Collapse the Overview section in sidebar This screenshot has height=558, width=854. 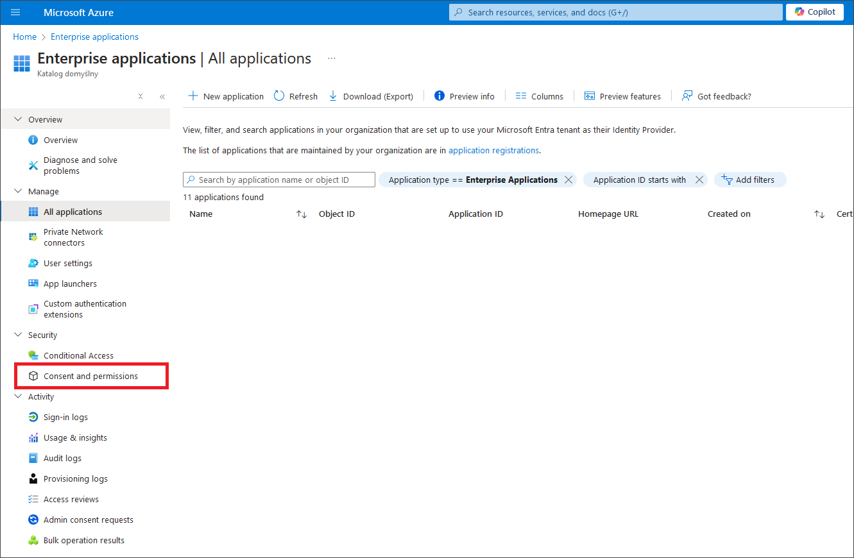[18, 119]
